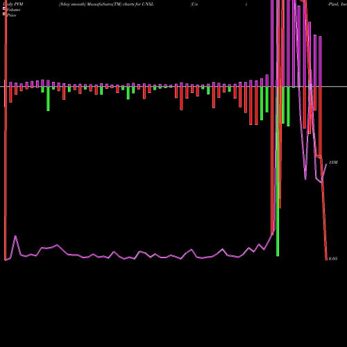
Task: Click the 0.05 price value label
Action: click(x=332, y=259)
